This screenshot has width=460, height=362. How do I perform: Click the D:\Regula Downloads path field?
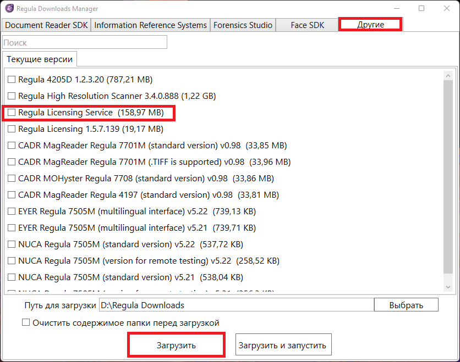pos(237,305)
